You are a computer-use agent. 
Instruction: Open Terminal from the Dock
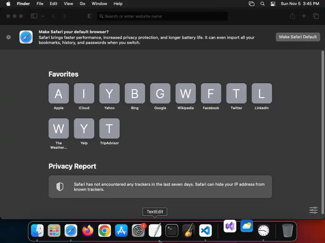(172, 230)
